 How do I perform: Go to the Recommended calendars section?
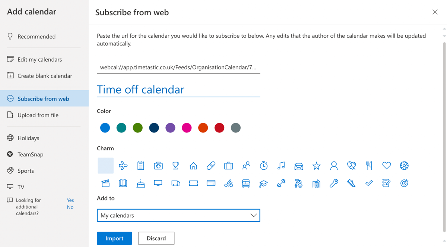(x=36, y=36)
